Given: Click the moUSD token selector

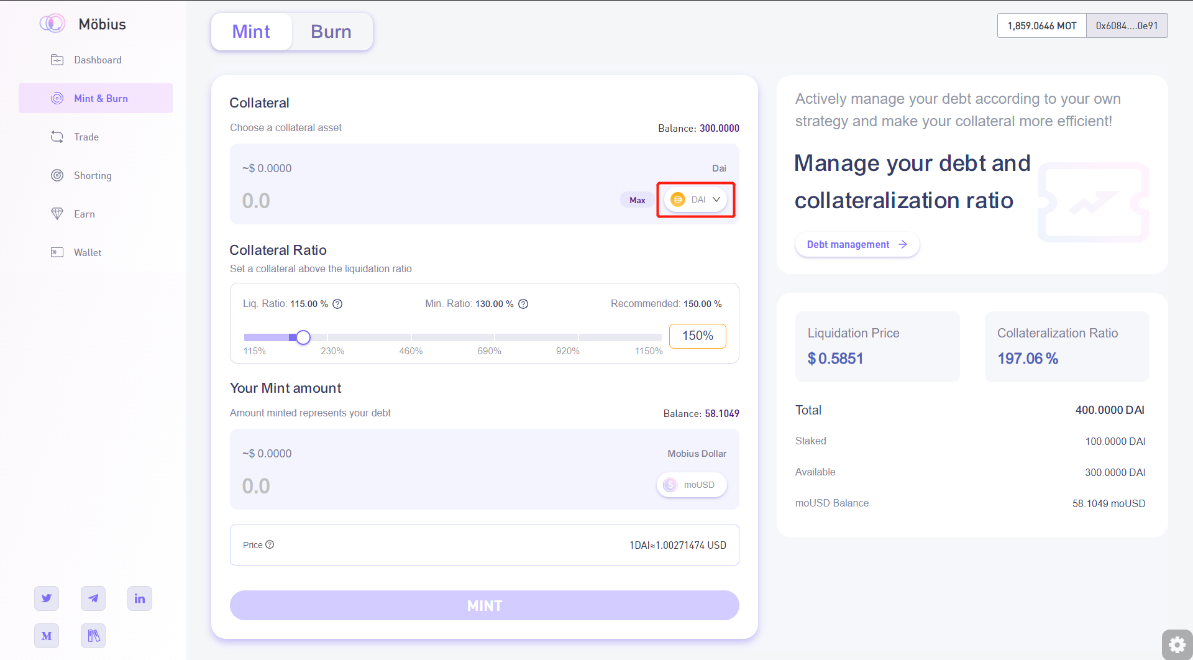Looking at the screenshot, I should [692, 485].
